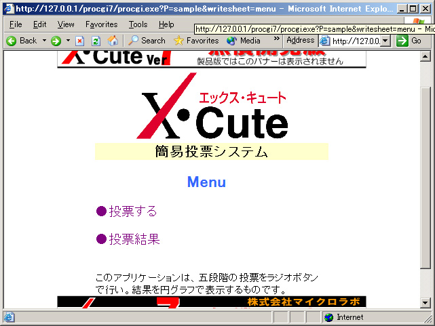The height and width of the screenshot is (326, 435).
Task: Click the Address label in the toolbar
Action: click(301, 41)
